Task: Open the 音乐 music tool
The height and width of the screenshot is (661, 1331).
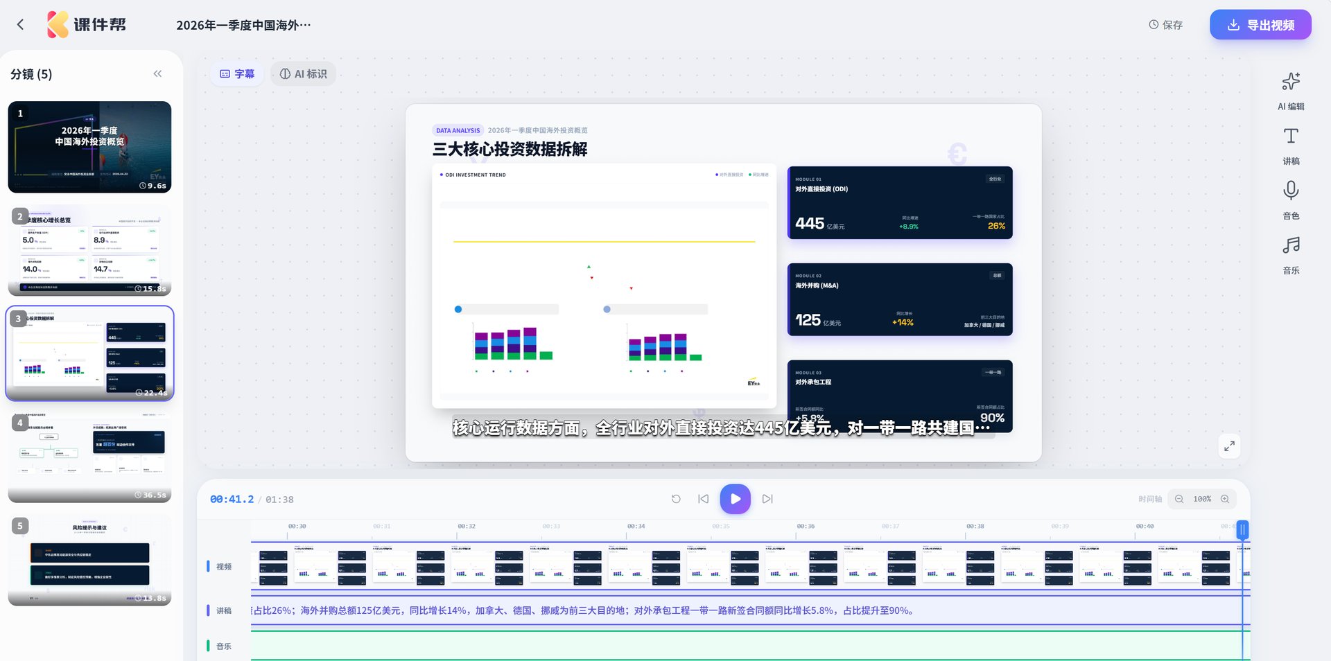Action: click(1291, 255)
